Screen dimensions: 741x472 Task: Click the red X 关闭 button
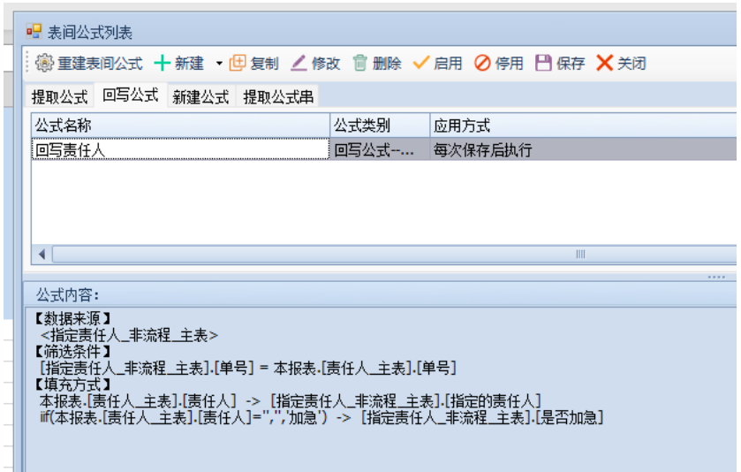[604, 64]
